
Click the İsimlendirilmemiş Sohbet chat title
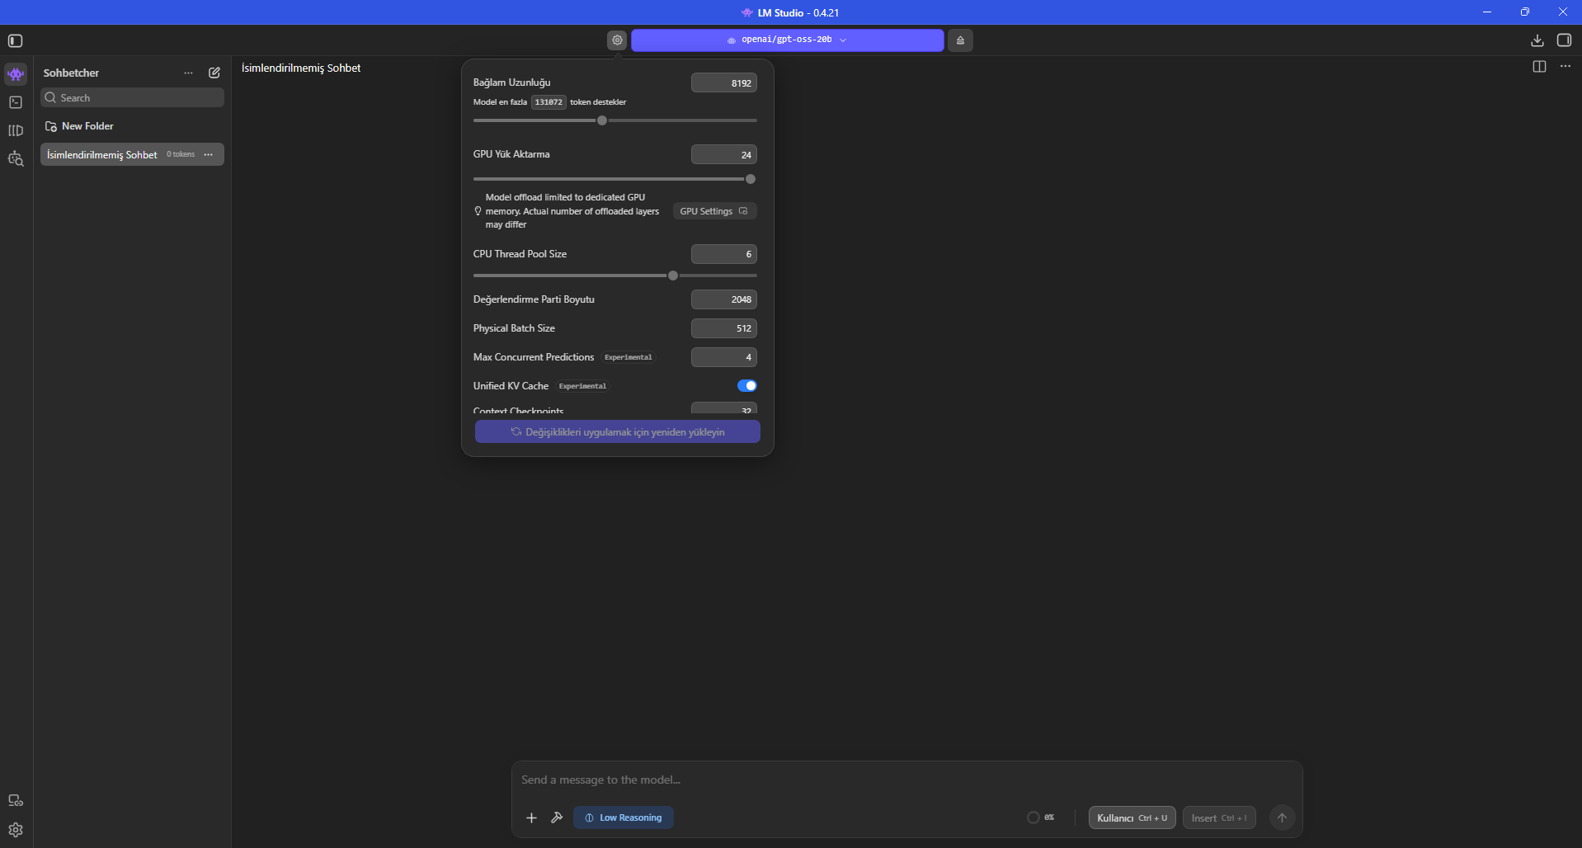301,68
